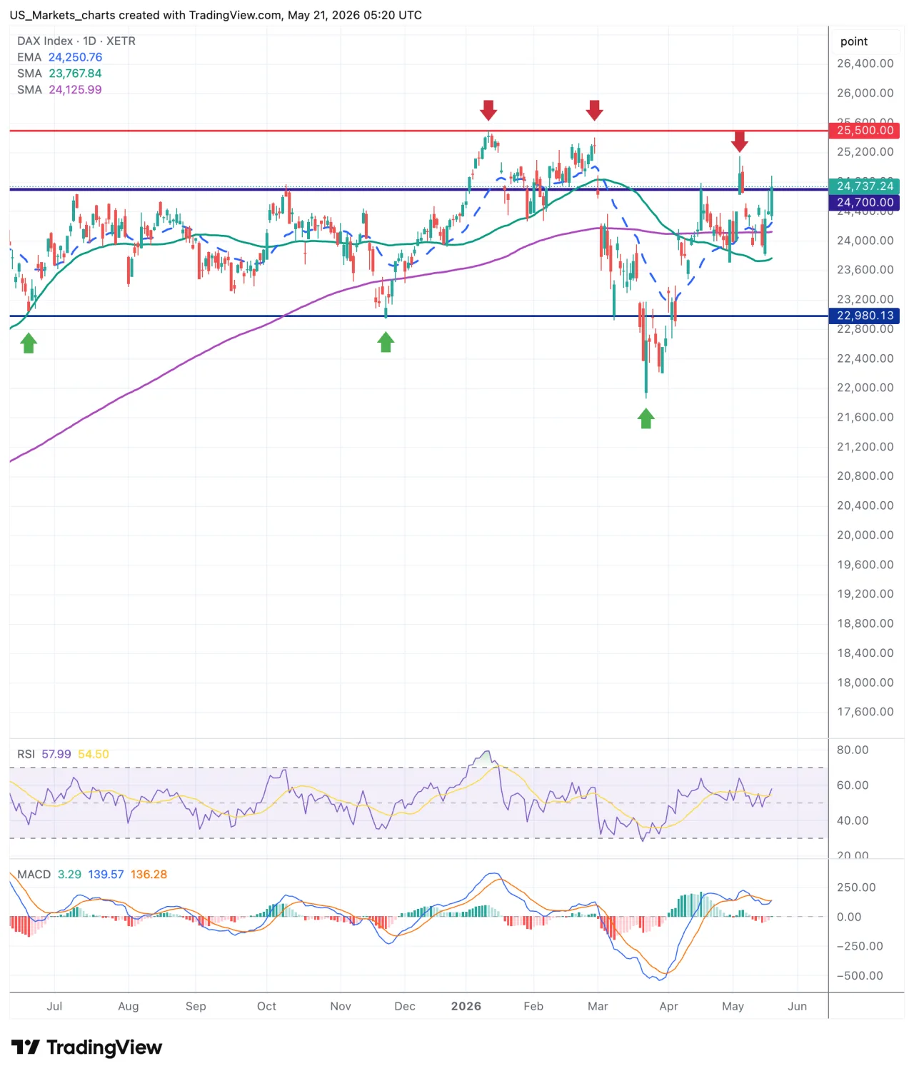914x1076 pixels.
Task: Select the RSI value 57.99
Action: click(56, 754)
